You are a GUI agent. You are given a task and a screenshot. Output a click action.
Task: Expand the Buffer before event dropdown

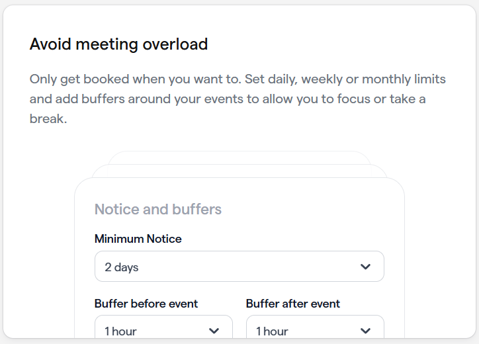[x=163, y=330]
